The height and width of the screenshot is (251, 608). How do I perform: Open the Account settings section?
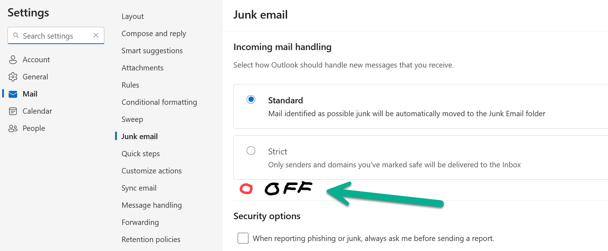point(36,59)
